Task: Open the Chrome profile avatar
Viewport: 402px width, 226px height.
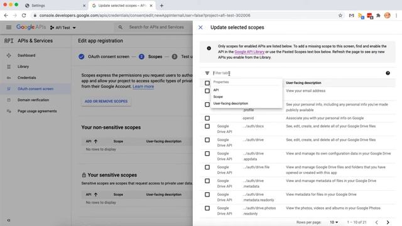Action: pos(387,16)
